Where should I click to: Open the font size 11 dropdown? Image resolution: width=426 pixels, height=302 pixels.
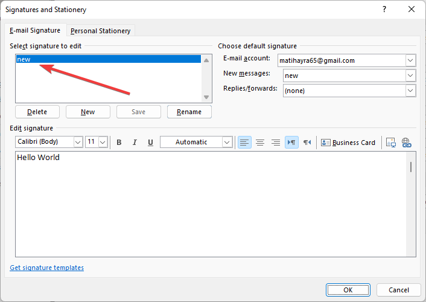click(103, 142)
